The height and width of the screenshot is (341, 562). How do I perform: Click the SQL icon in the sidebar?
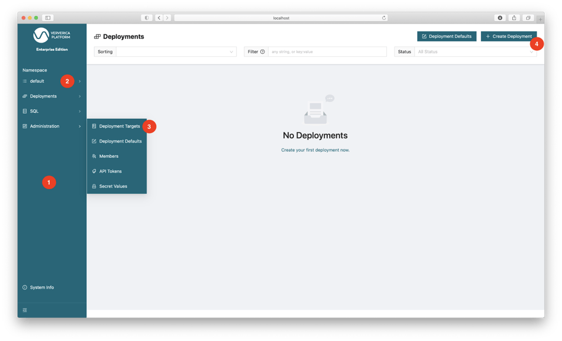click(x=24, y=111)
